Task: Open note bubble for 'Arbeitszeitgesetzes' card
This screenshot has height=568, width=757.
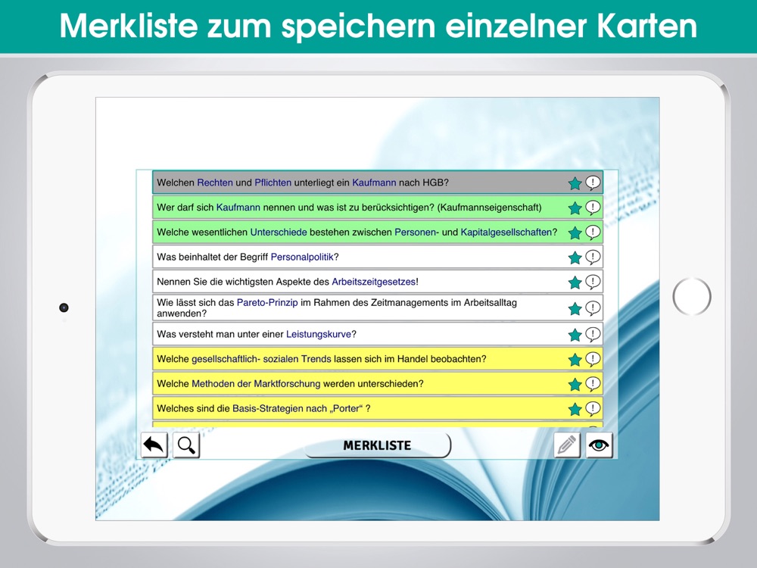Action: click(593, 282)
